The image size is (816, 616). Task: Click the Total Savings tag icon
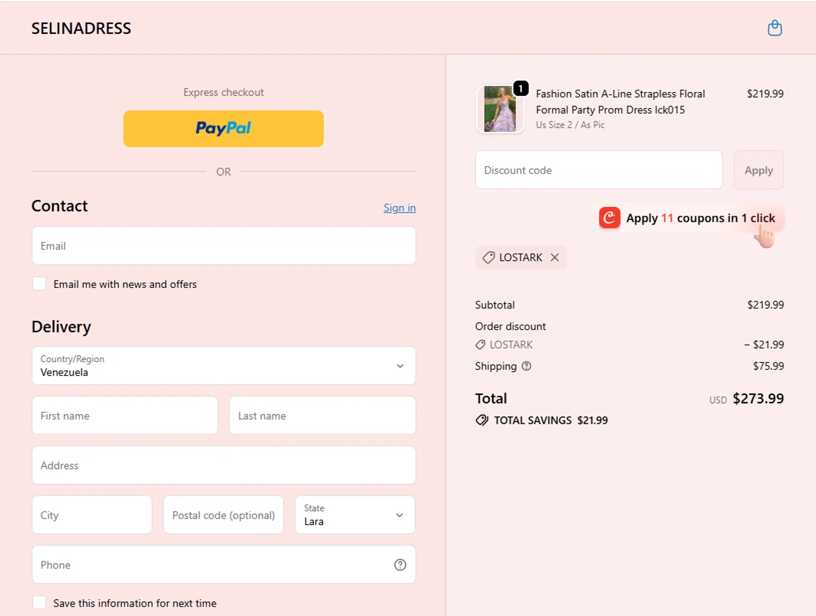tap(482, 420)
